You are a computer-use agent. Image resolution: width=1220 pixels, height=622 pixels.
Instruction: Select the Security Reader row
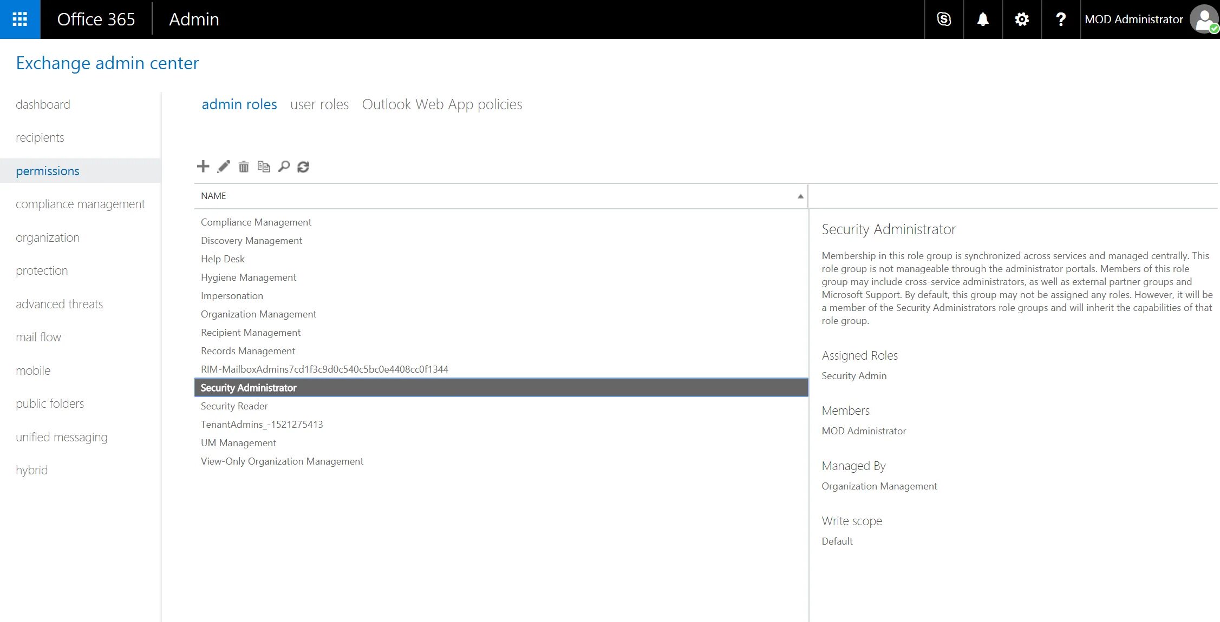pyautogui.click(x=234, y=406)
